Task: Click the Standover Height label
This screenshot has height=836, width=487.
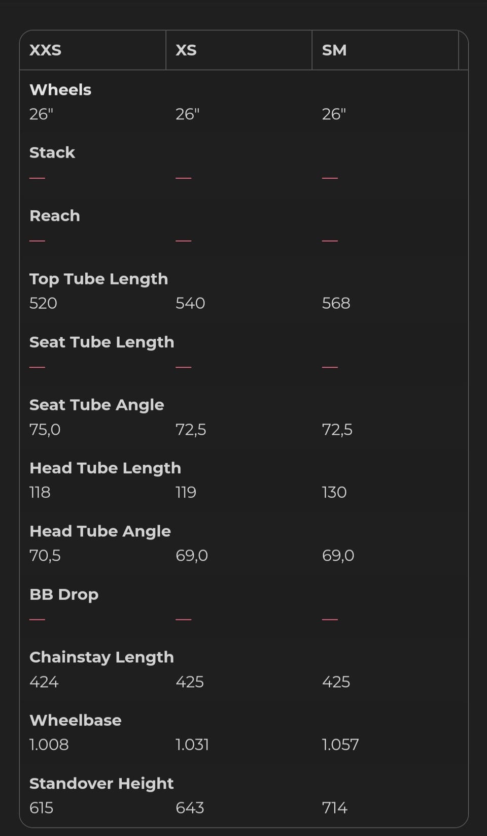Action: pyautogui.click(x=101, y=783)
